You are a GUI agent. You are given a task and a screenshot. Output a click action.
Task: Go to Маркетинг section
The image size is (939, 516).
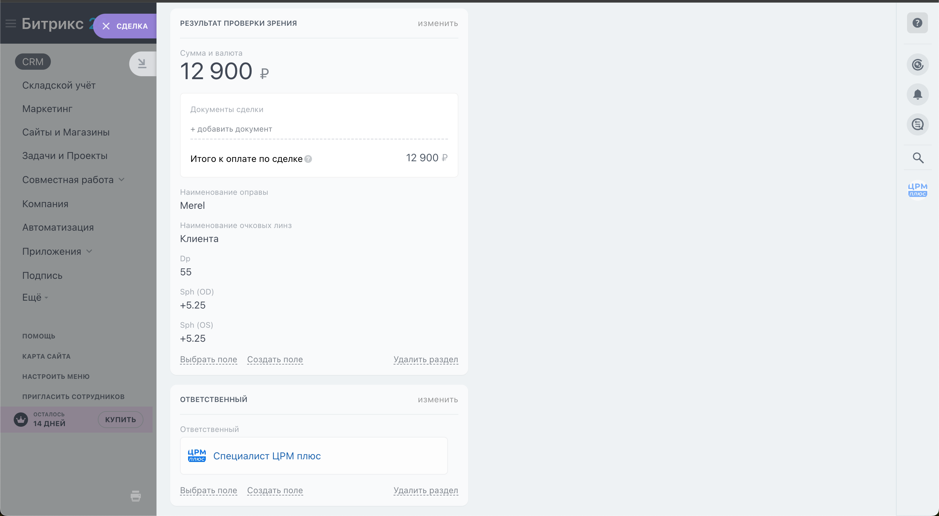[x=47, y=108]
